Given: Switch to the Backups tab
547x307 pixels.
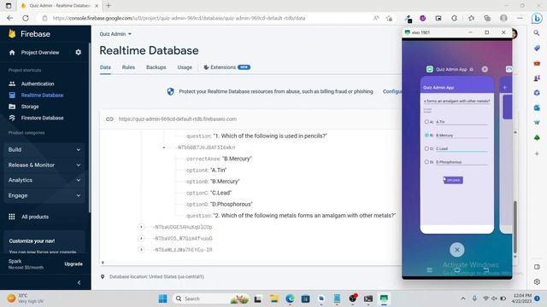Looking at the screenshot, I should coord(156,67).
